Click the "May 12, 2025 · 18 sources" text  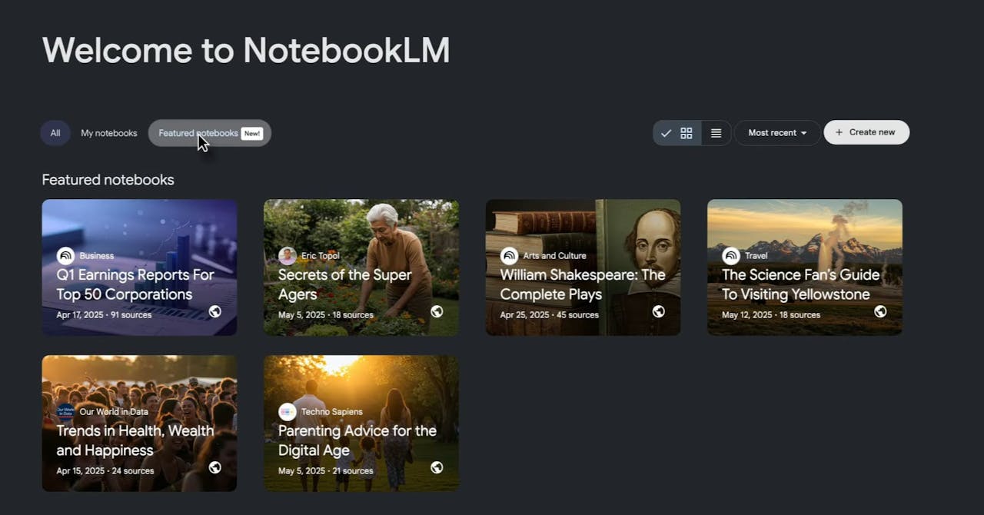click(771, 315)
